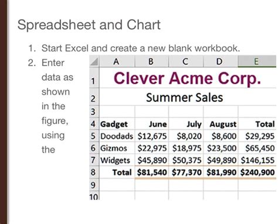
Task: Select row 4 header
Action: pyautogui.click(x=94, y=124)
